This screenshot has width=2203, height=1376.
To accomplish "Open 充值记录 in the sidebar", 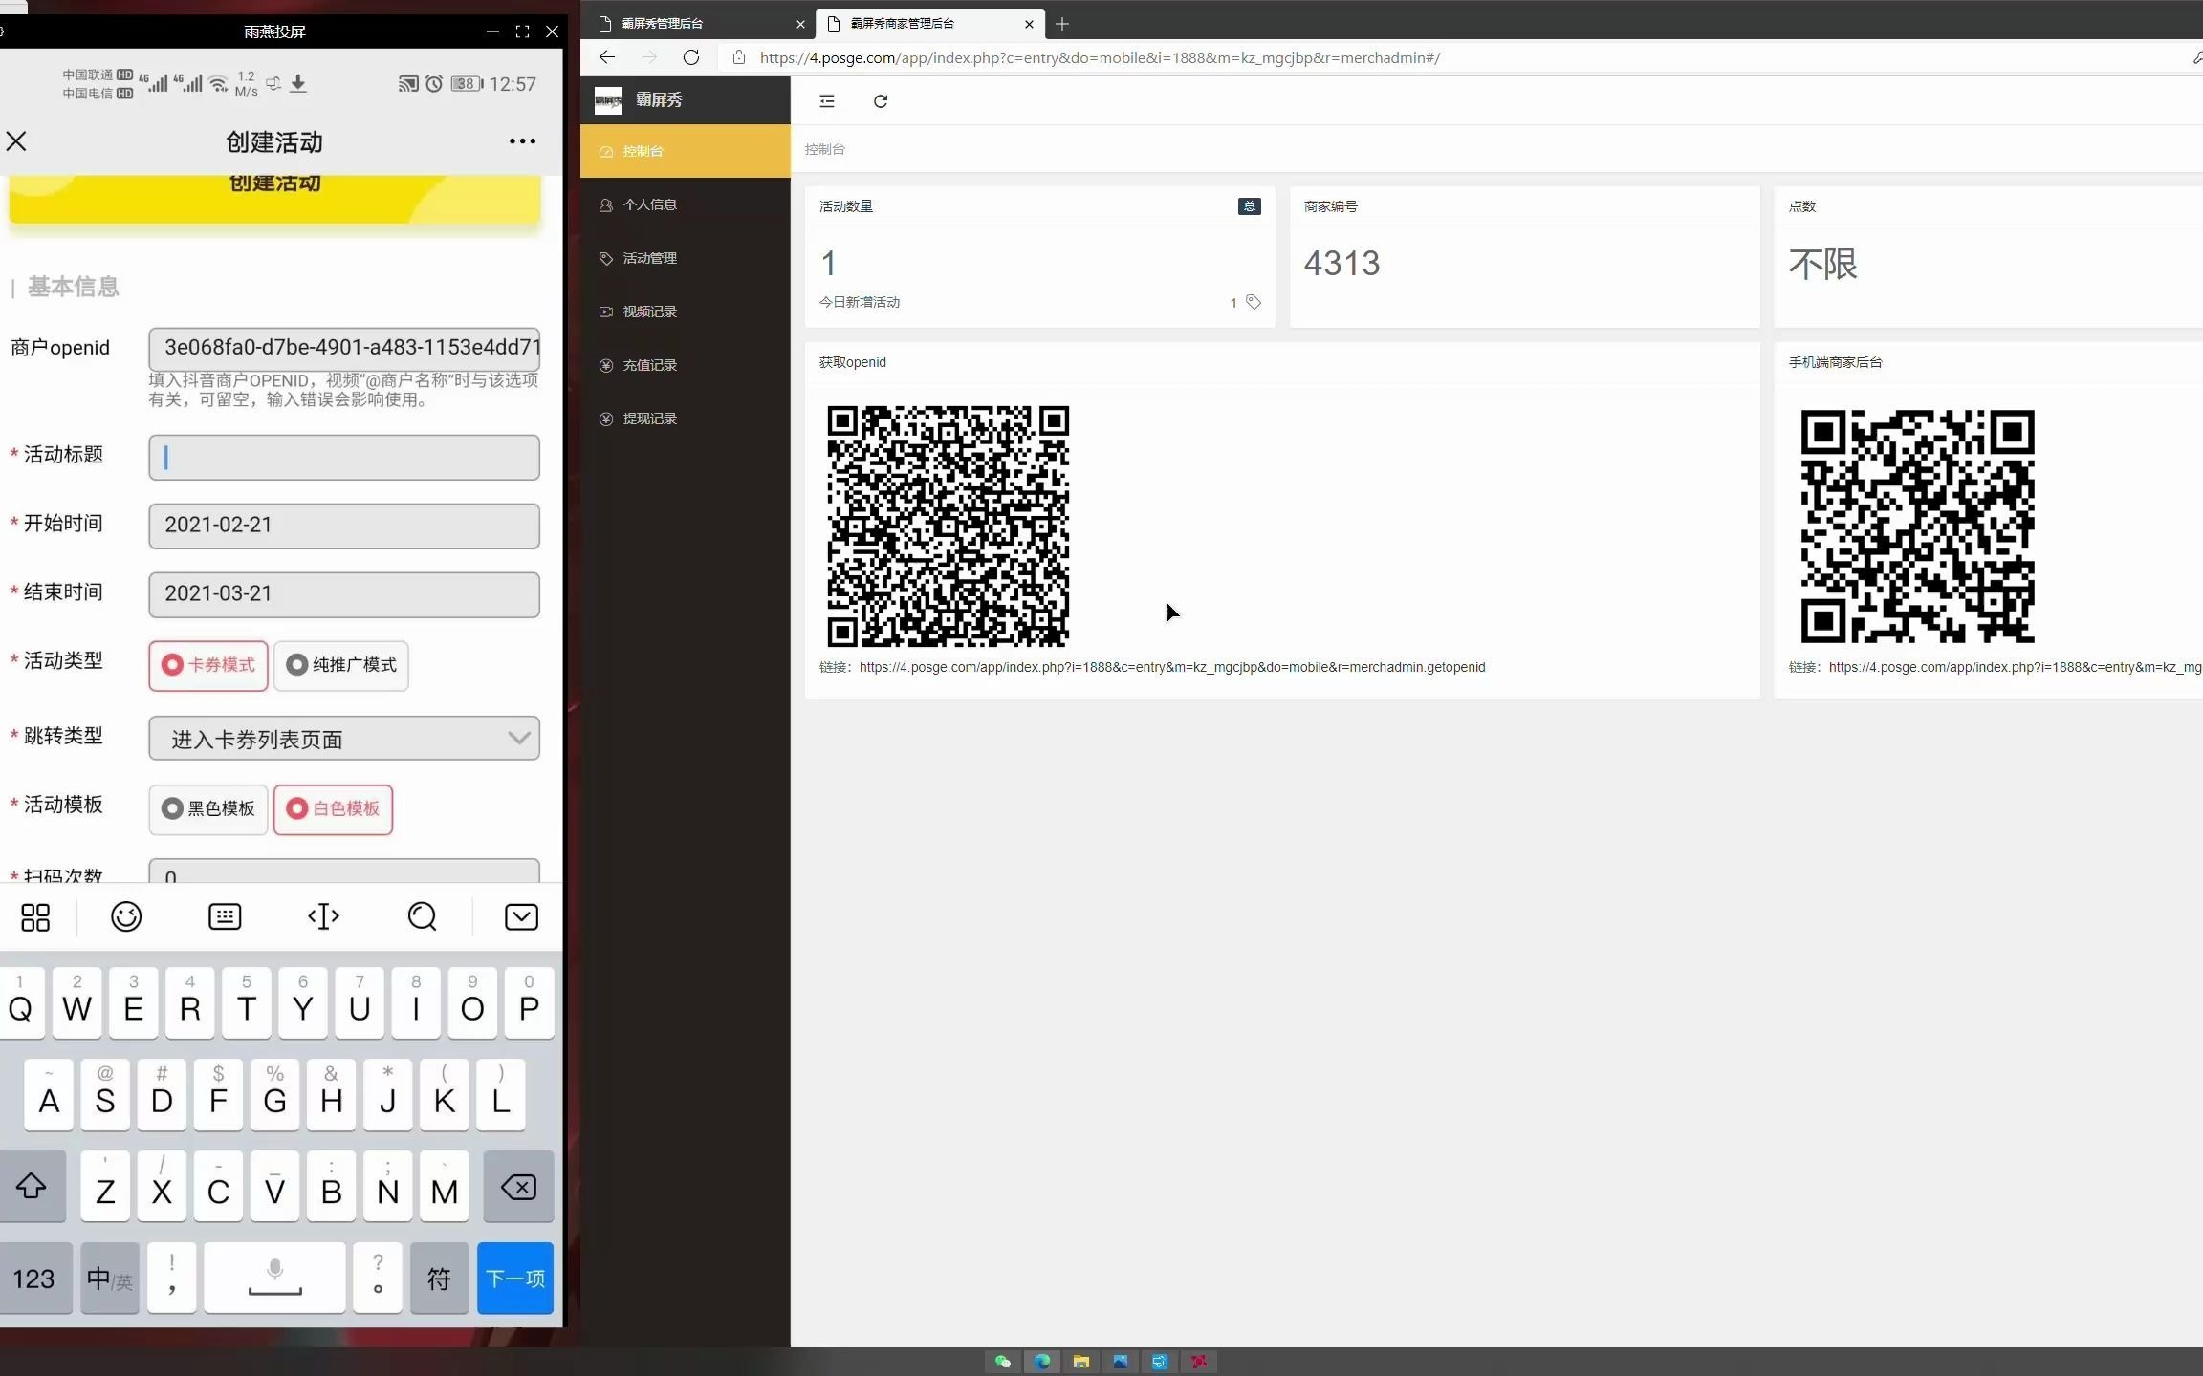I will click(x=685, y=365).
